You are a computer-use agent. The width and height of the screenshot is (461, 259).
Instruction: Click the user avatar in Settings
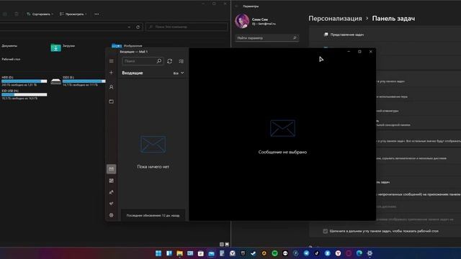click(242, 21)
